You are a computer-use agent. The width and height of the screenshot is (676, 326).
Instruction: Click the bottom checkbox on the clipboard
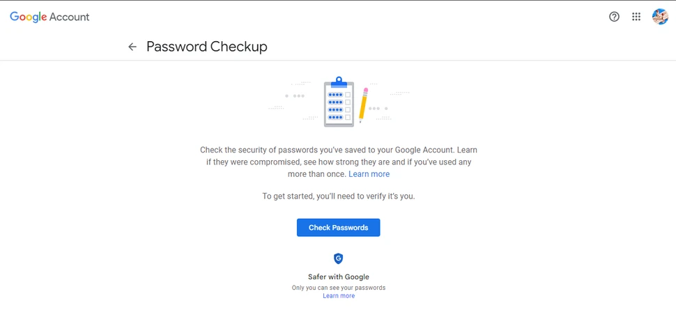click(348, 117)
